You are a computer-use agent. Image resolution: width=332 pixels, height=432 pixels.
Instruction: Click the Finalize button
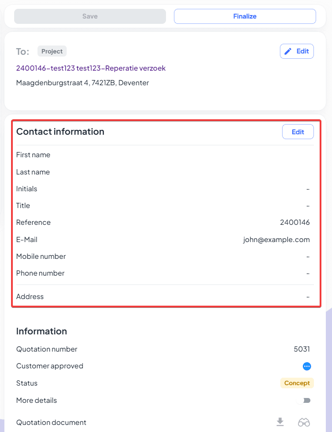pos(245,16)
